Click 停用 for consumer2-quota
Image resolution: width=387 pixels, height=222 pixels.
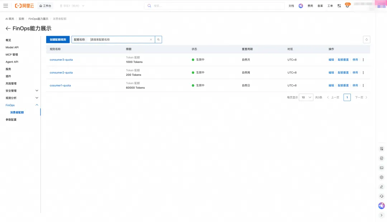click(355, 73)
